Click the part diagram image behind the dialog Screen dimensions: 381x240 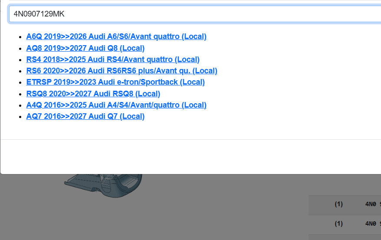coord(104,187)
